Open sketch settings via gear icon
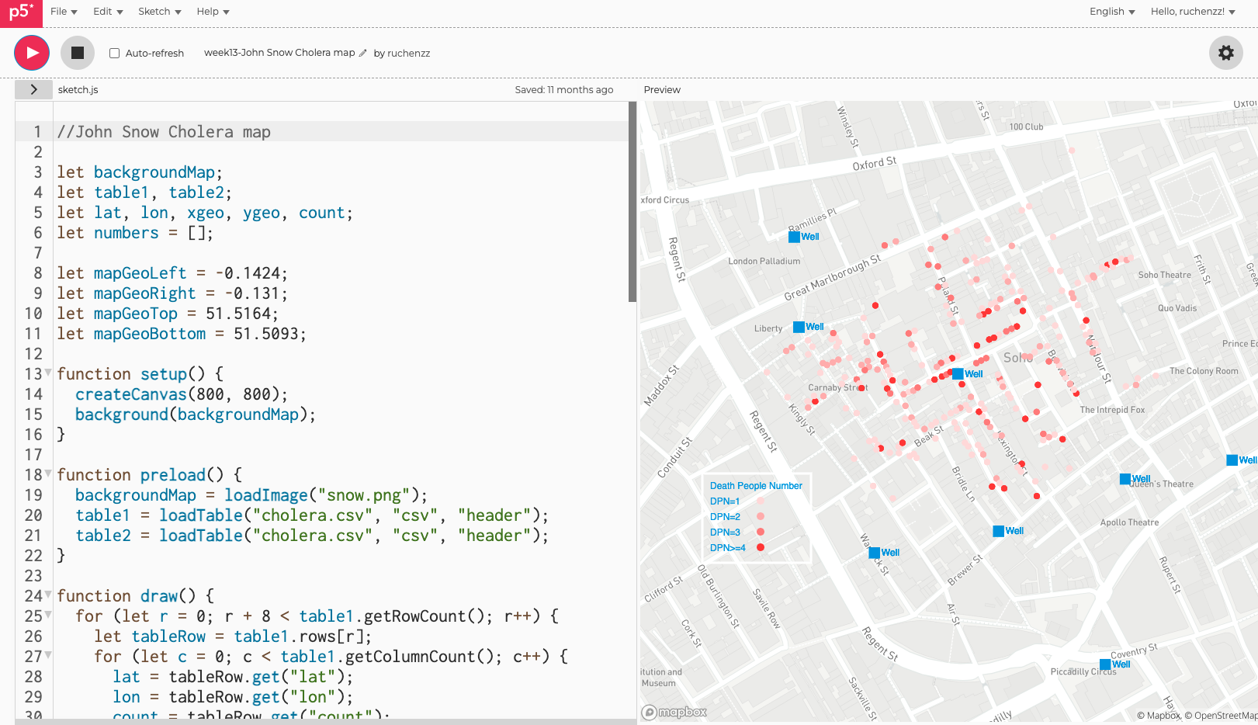This screenshot has width=1258, height=725. click(x=1226, y=53)
